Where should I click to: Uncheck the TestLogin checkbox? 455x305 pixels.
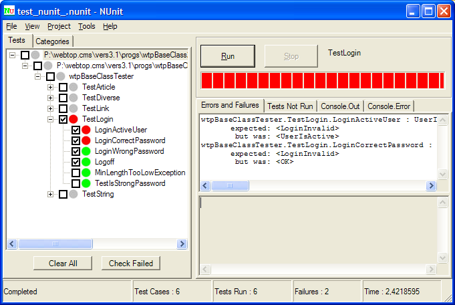click(63, 119)
